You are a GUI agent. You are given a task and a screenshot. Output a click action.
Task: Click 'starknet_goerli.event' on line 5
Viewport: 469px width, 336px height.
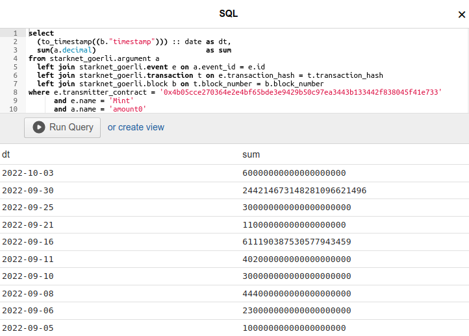click(x=123, y=67)
